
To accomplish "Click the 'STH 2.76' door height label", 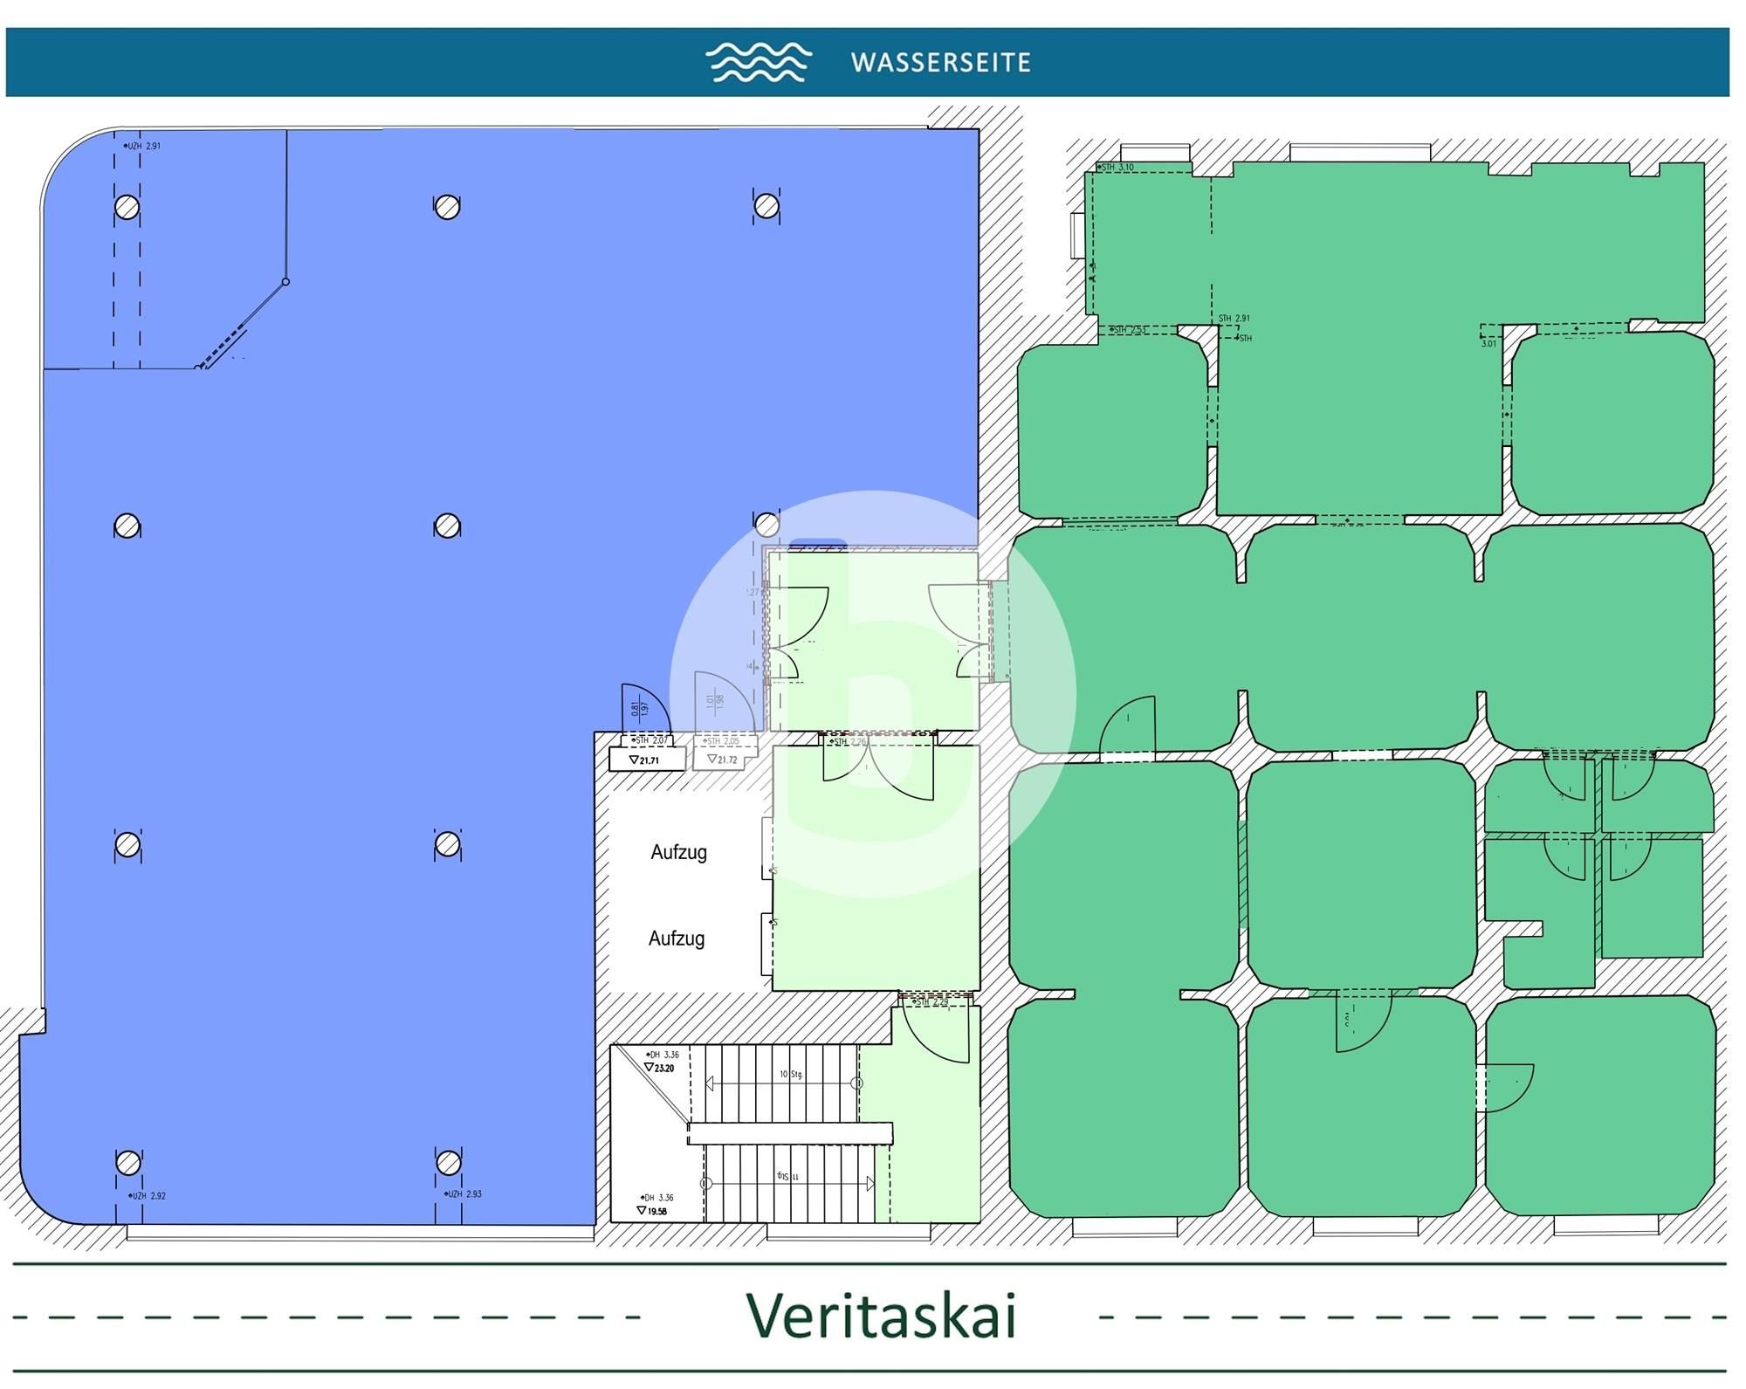I will pyautogui.click(x=849, y=742).
